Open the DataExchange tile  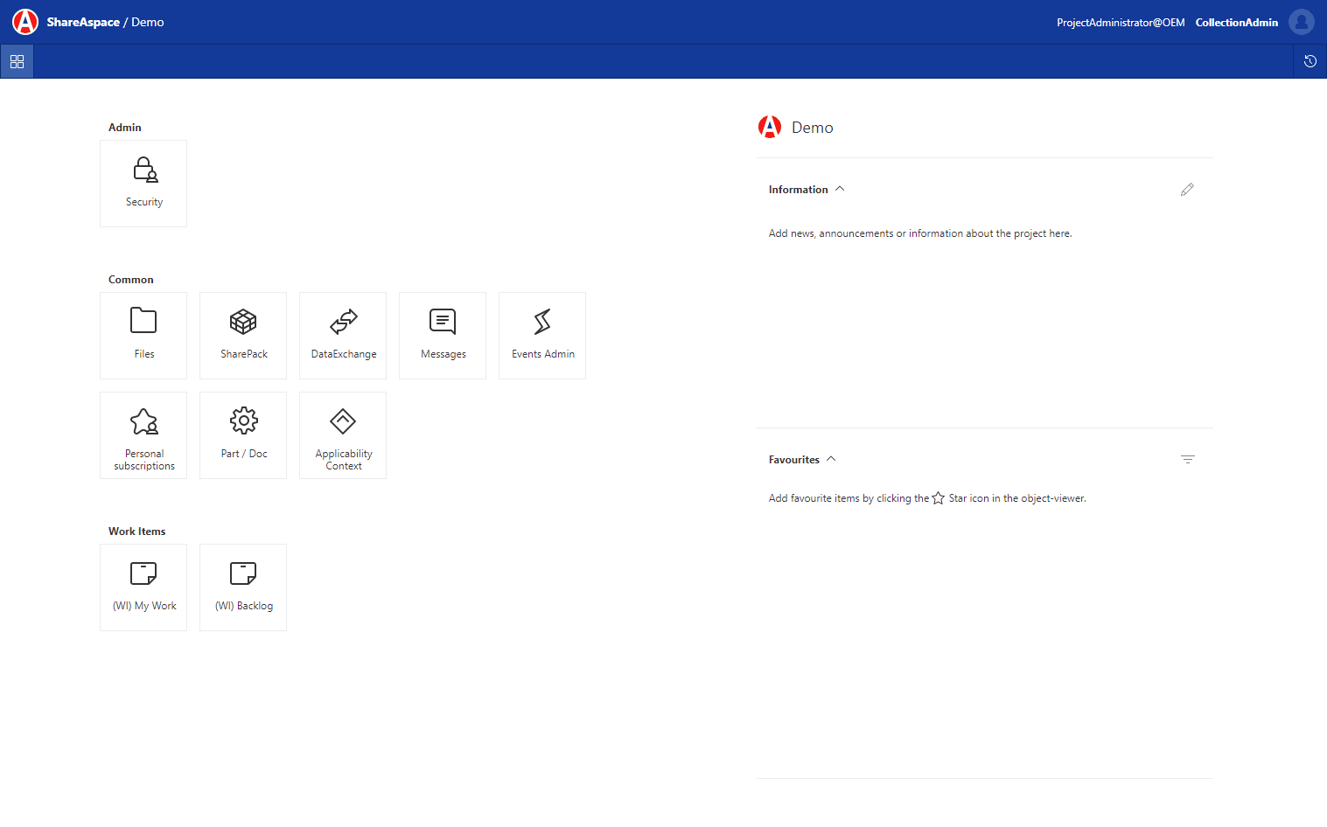coord(342,335)
